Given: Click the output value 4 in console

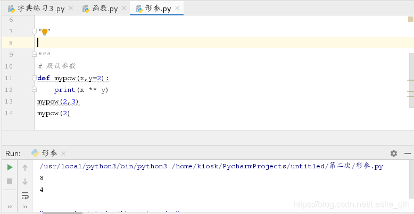Looking at the screenshot, I should [42, 190].
